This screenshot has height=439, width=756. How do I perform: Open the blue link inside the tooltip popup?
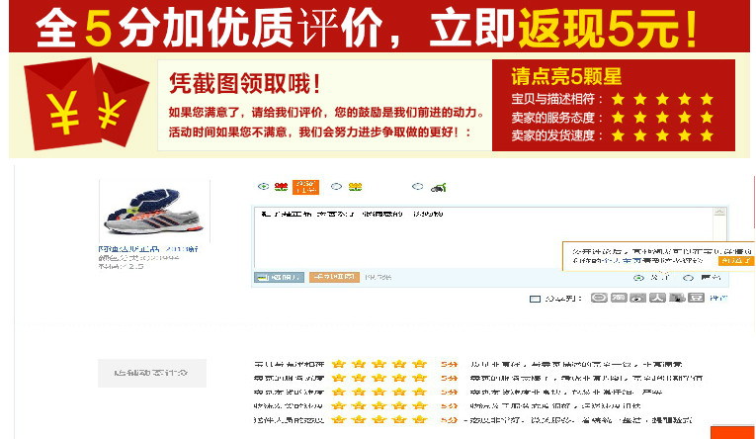click(x=623, y=260)
